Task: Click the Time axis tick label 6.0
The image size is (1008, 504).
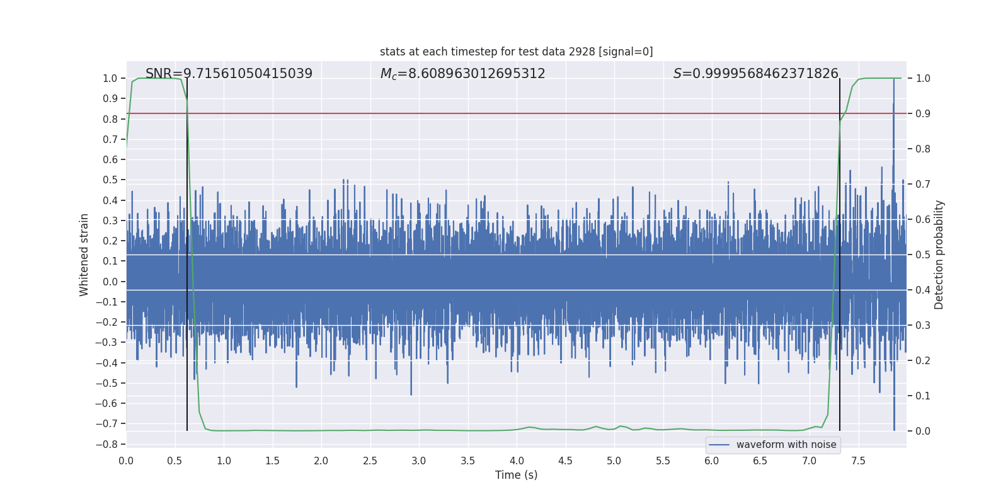Action: coord(712,461)
